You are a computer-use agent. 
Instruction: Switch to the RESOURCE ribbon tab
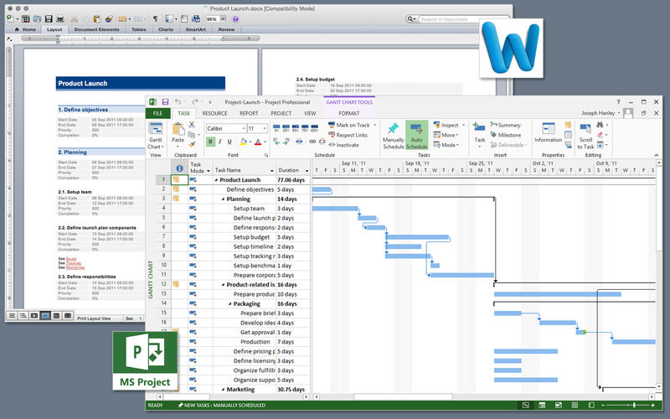(x=214, y=113)
